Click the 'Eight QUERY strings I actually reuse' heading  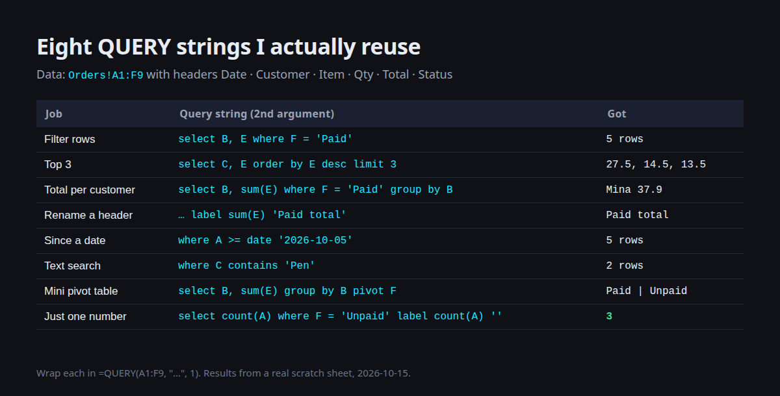coord(228,47)
